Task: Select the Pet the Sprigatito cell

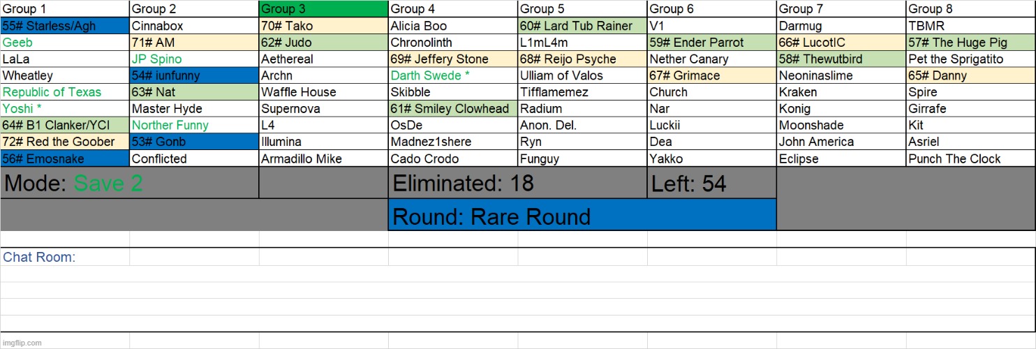Action: [970, 59]
